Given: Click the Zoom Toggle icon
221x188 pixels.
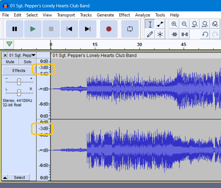Looking at the screenshot, I should 215,24.
